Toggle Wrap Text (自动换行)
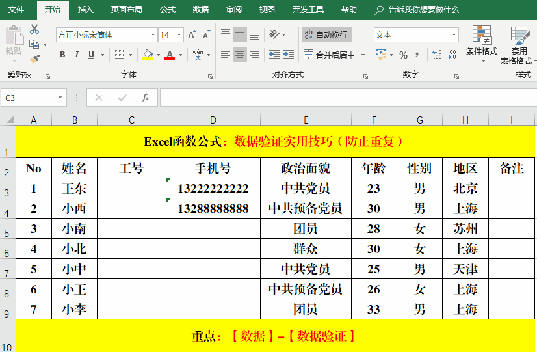 (x=326, y=34)
